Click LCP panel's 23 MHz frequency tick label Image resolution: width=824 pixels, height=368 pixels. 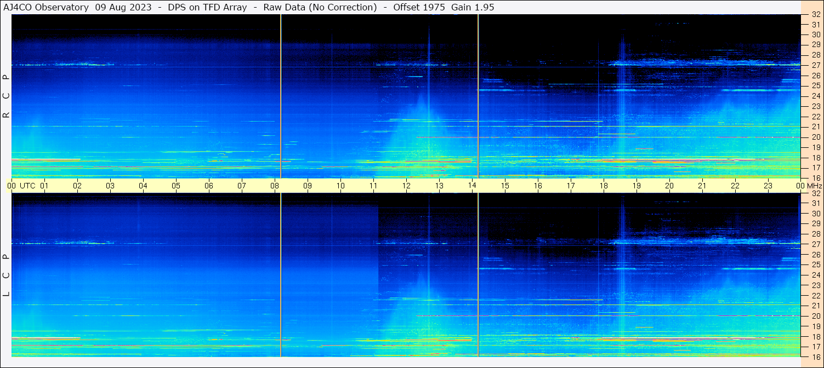(816, 285)
